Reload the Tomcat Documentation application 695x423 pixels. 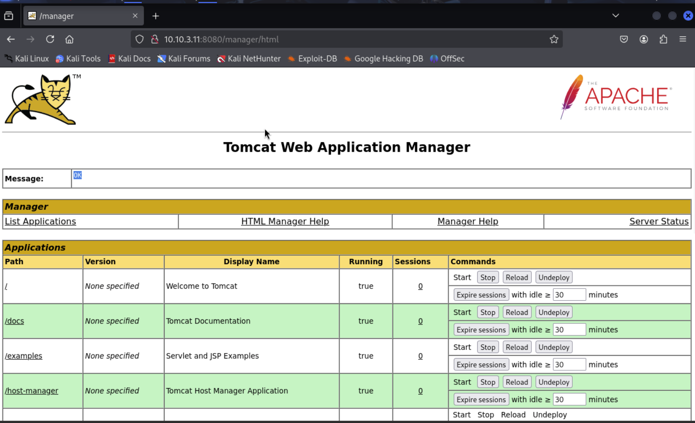[x=517, y=313]
